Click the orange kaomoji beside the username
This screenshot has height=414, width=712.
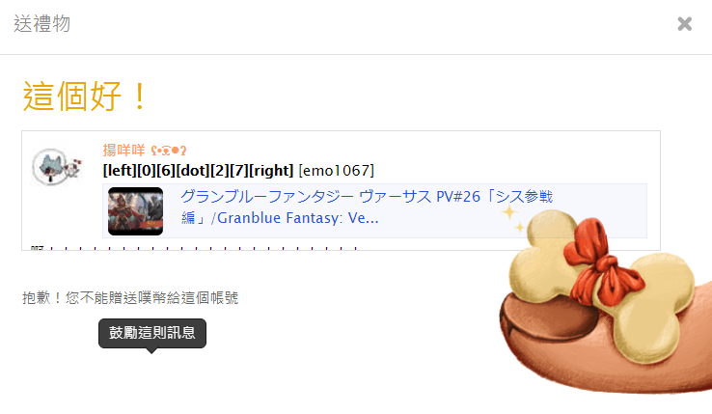pyautogui.click(x=169, y=151)
